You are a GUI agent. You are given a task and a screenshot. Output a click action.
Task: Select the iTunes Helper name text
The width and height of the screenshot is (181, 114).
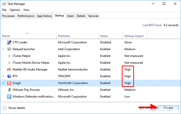point(22,56)
